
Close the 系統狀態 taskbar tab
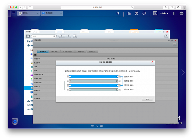(61, 13)
